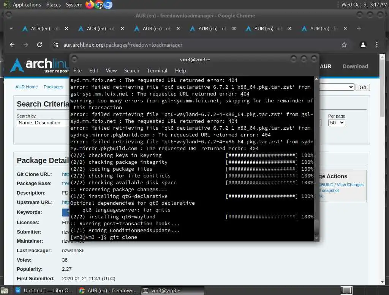389x295 pixels.
Task: Click the Arch Linux logo
Action: point(40,65)
